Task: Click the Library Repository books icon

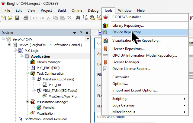Action: click(105, 25)
